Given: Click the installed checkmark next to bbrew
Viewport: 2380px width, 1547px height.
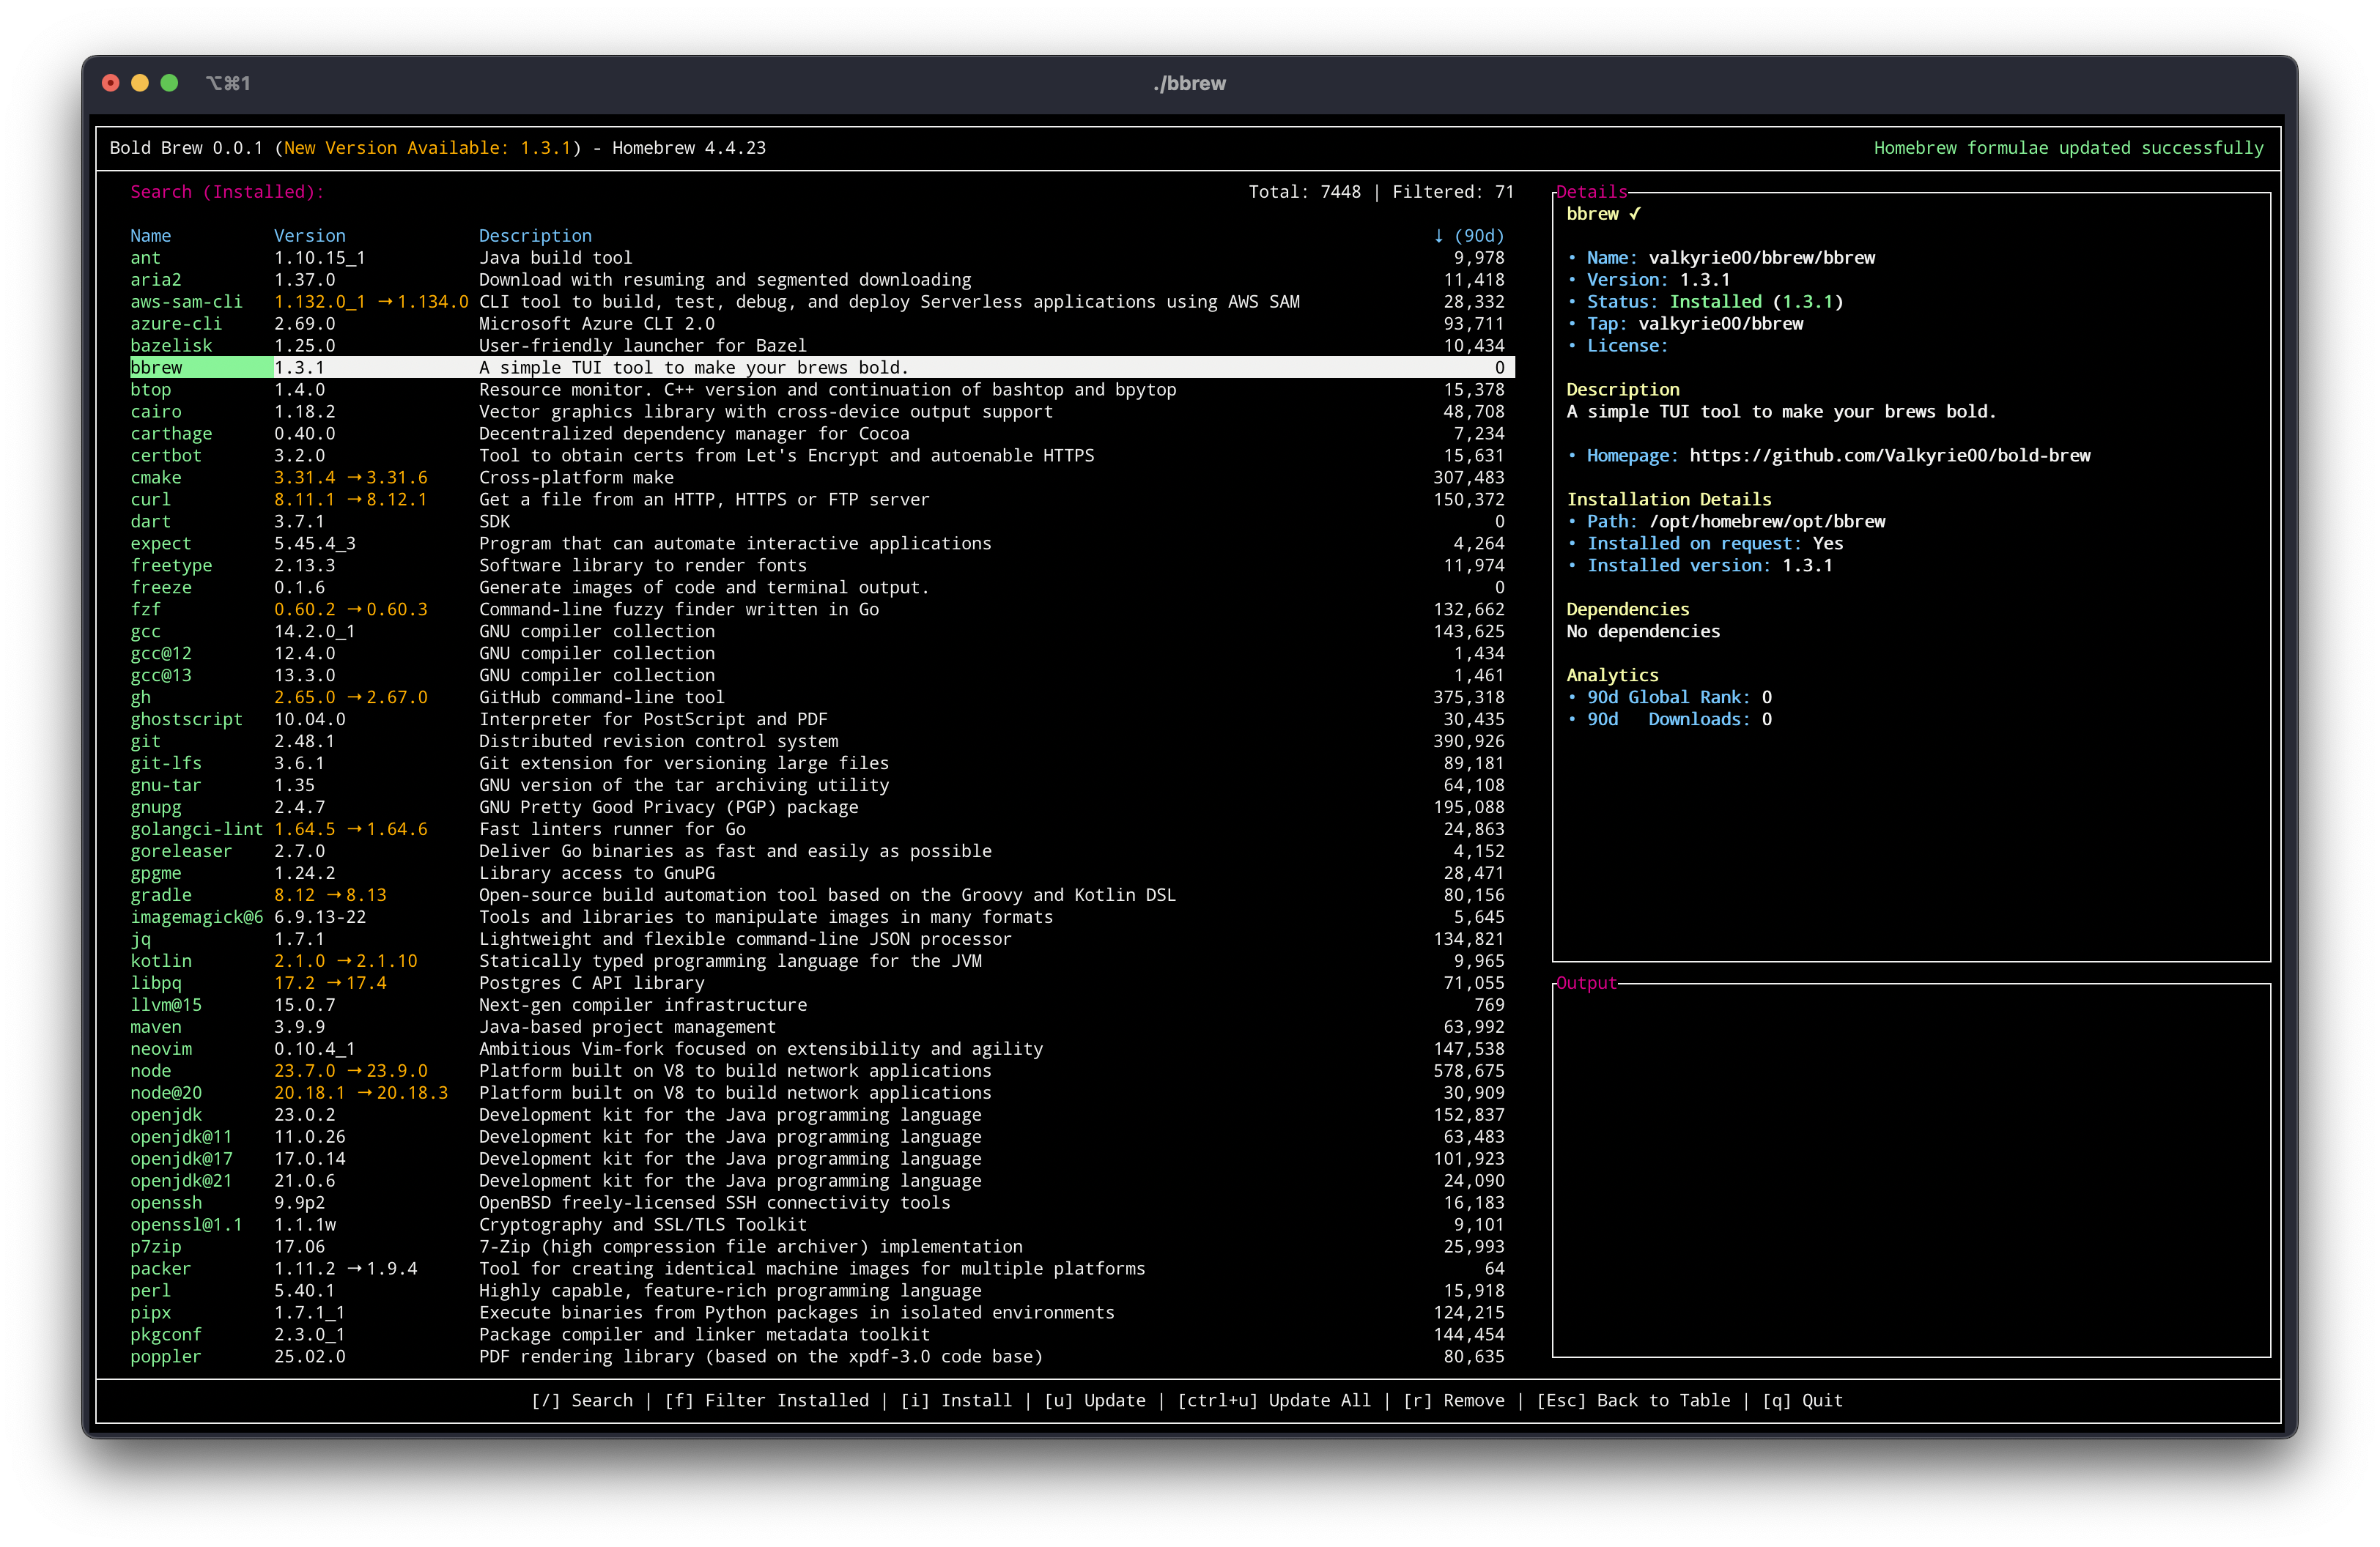Looking at the screenshot, I should [x=1634, y=214].
